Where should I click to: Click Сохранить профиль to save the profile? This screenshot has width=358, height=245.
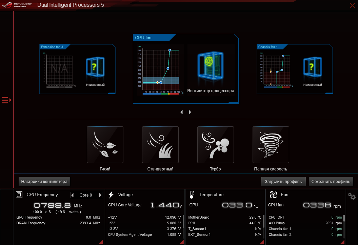[331, 182]
